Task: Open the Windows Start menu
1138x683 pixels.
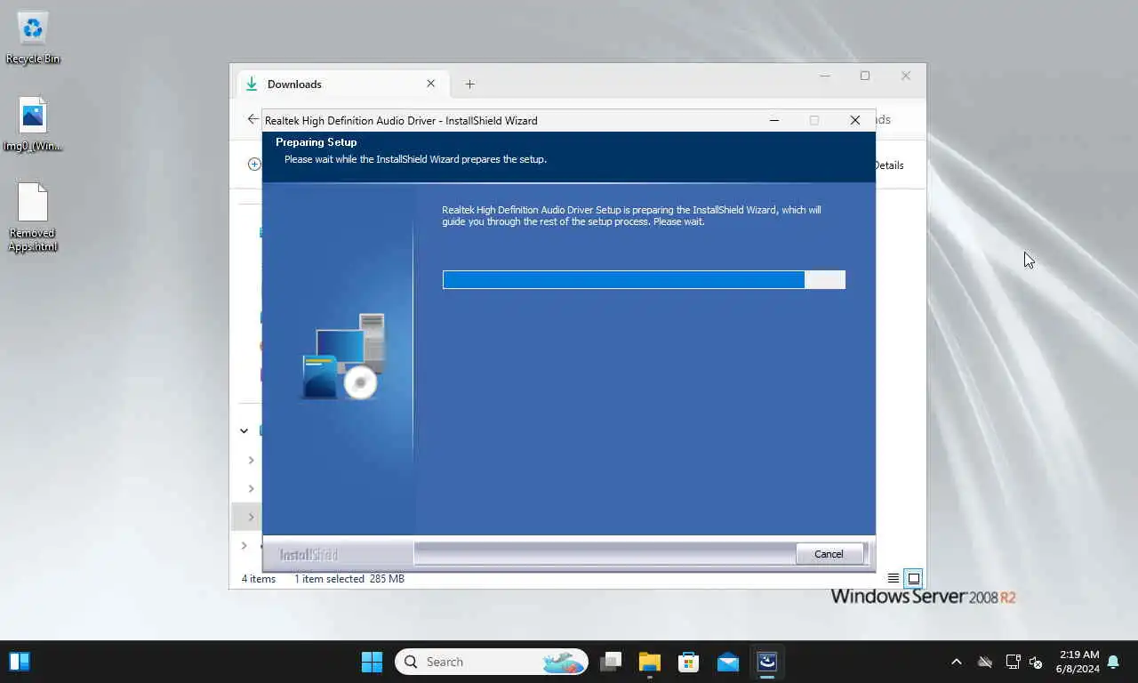Action: pyautogui.click(x=372, y=662)
